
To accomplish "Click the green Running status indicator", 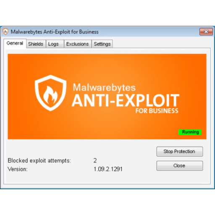I will (190, 132).
